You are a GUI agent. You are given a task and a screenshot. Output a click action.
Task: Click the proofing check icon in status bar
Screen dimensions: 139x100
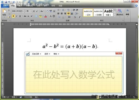pos(21,97)
